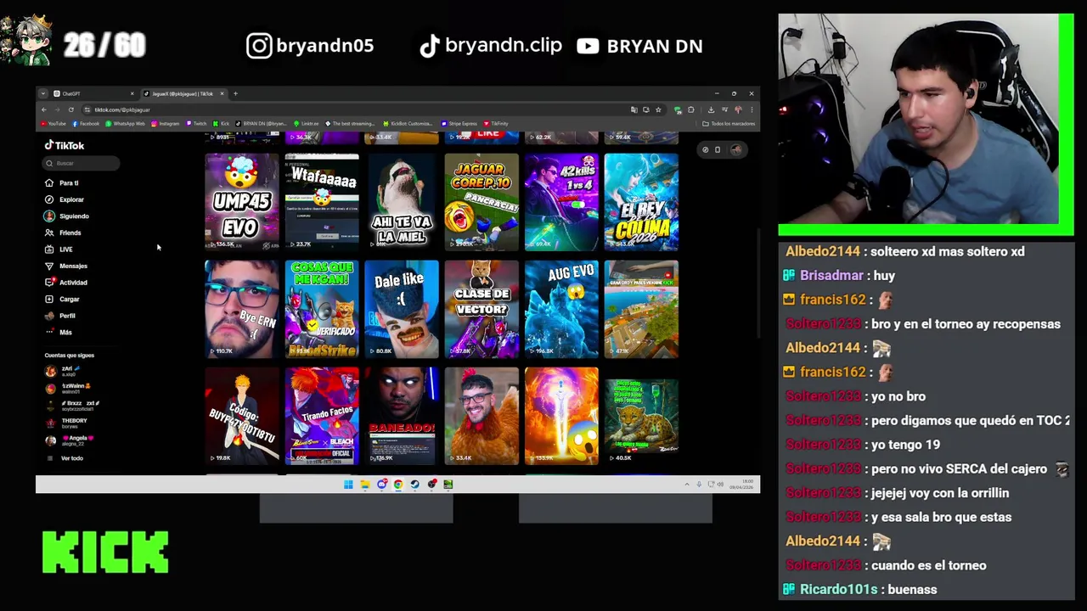Open followed account zAri
This screenshot has height=611, width=1087.
[64, 371]
